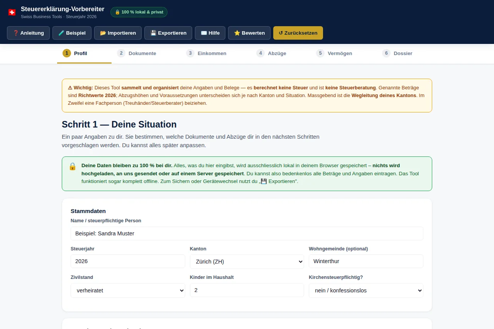This screenshot has height=329, width=494.
Task: Open the Hilfe button
Action: click(210, 33)
